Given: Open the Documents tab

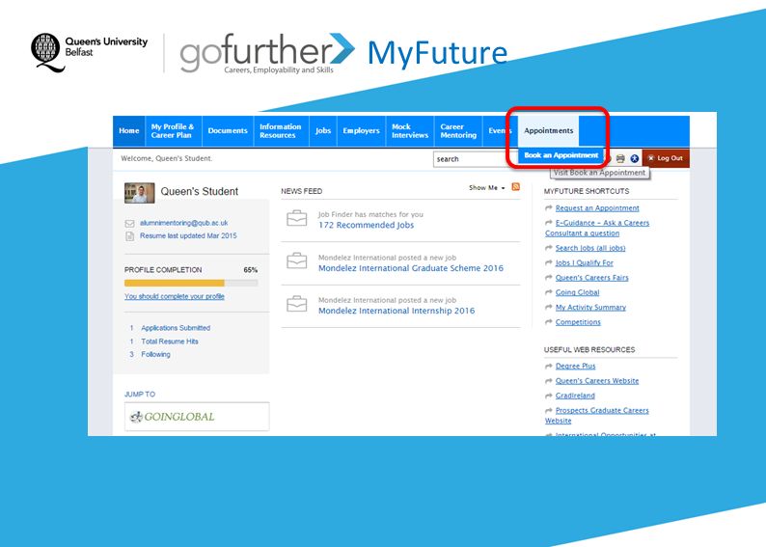Looking at the screenshot, I should pyautogui.click(x=228, y=131).
